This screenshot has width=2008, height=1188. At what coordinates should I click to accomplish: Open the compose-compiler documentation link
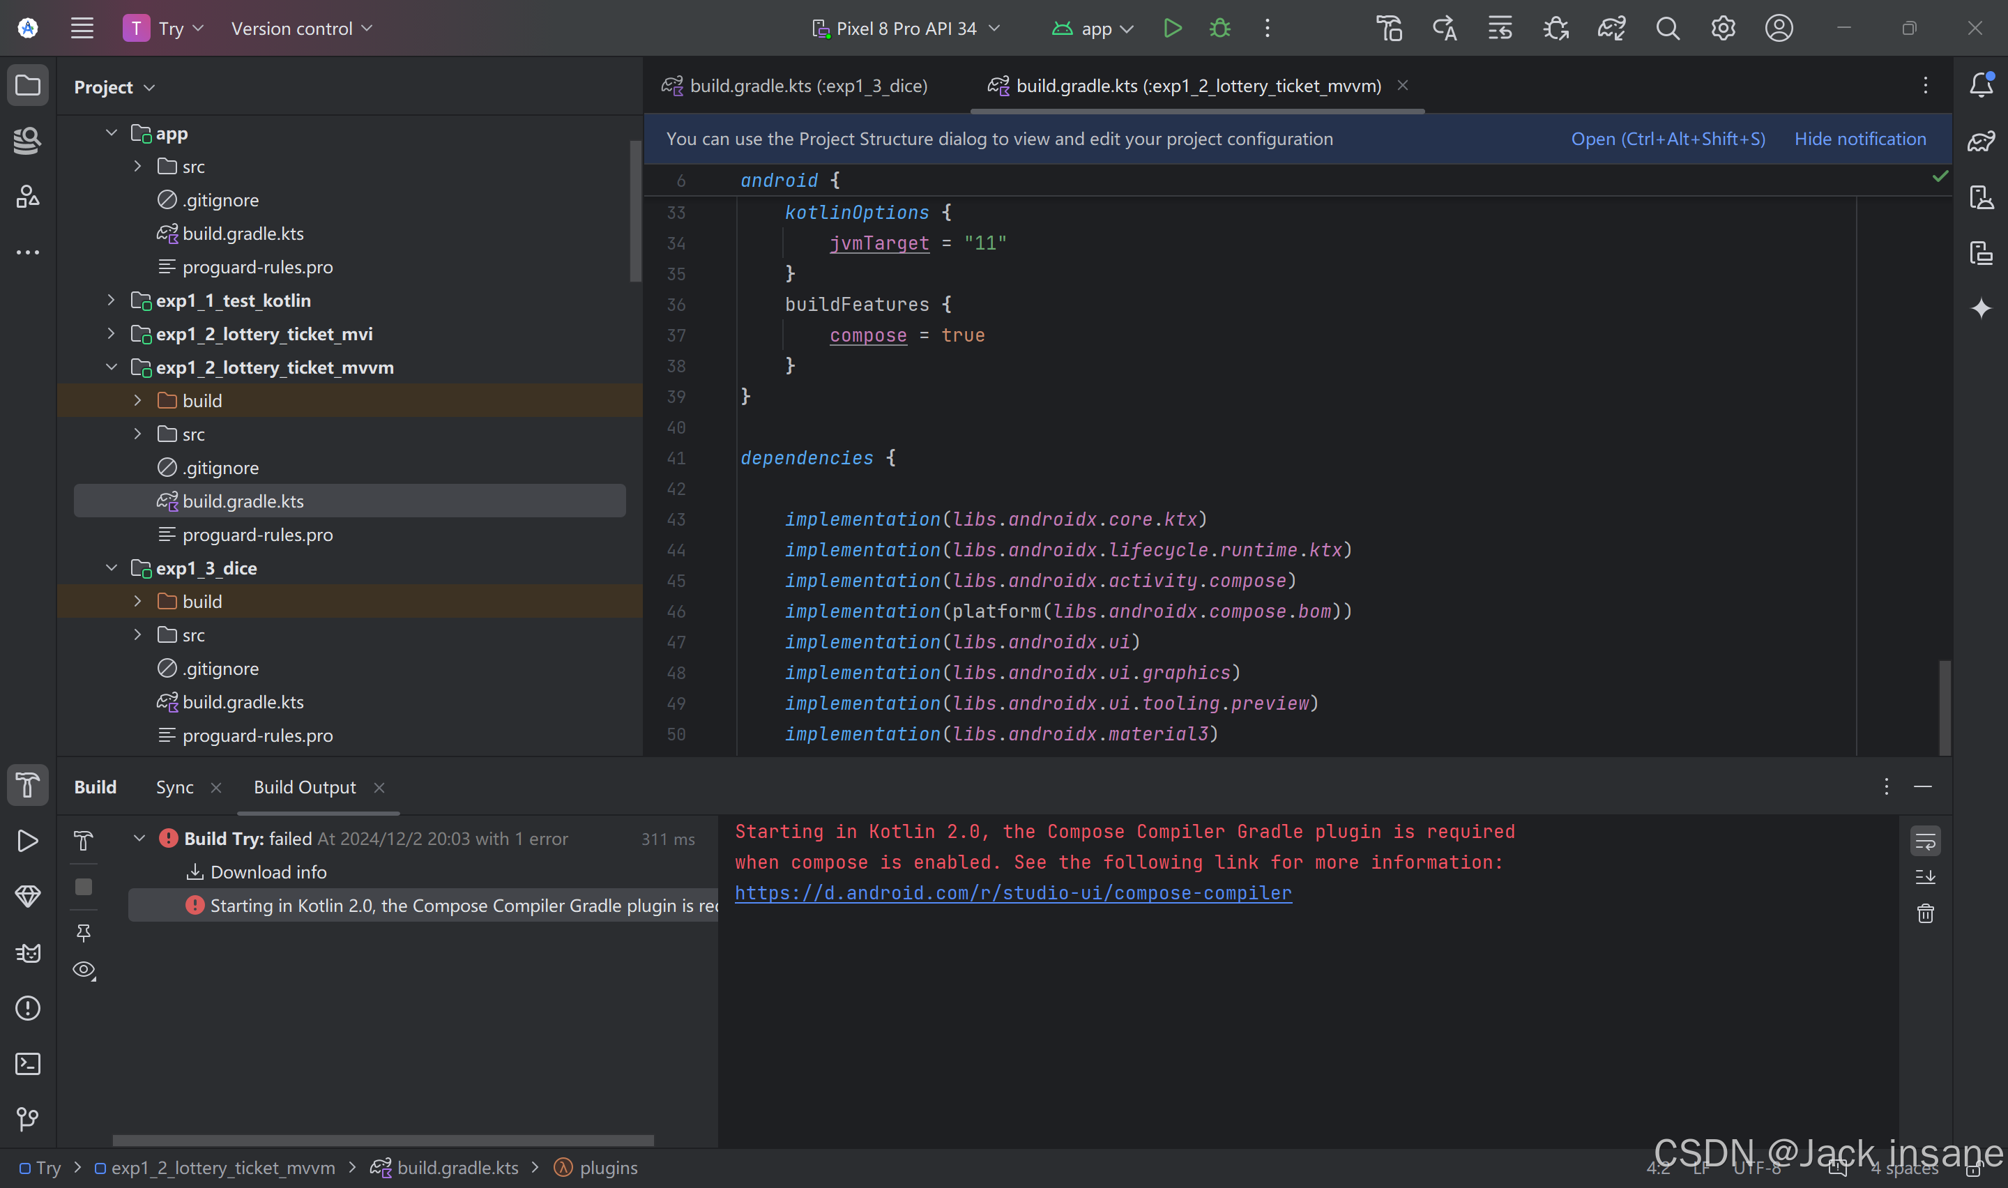coord(1012,893)
